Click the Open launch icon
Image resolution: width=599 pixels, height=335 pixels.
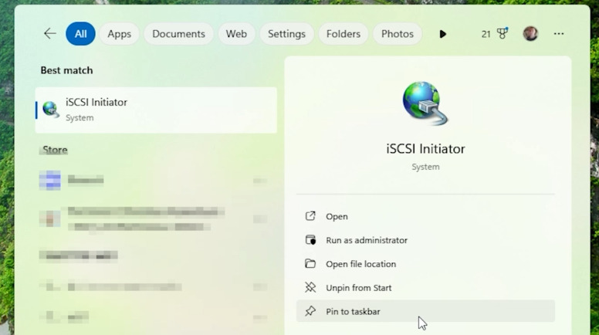(x=310, y=216)
